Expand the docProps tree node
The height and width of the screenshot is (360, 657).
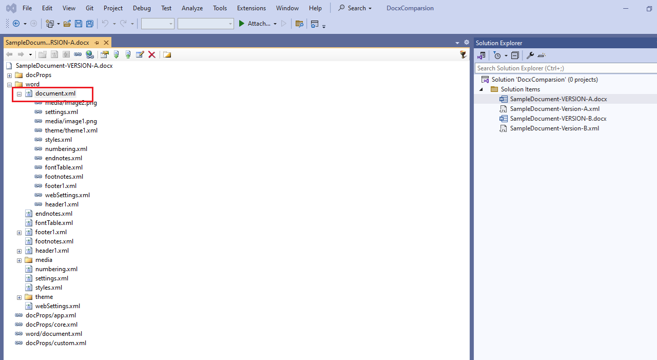coord(9,74)
